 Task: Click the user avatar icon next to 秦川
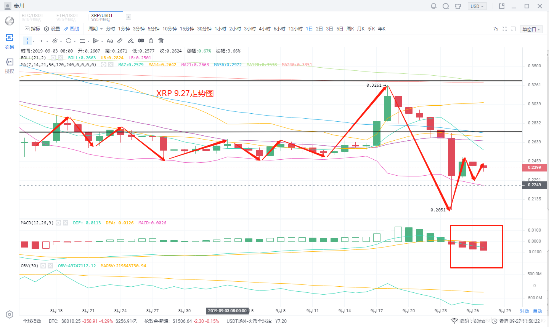pyautogui.click(x=8, y=6)
